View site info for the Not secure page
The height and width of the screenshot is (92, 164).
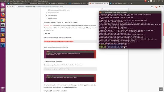[x=19, y=6]
